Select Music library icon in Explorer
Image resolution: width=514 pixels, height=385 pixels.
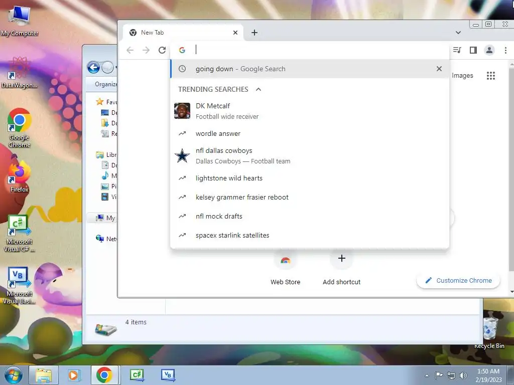pos(105,175)
